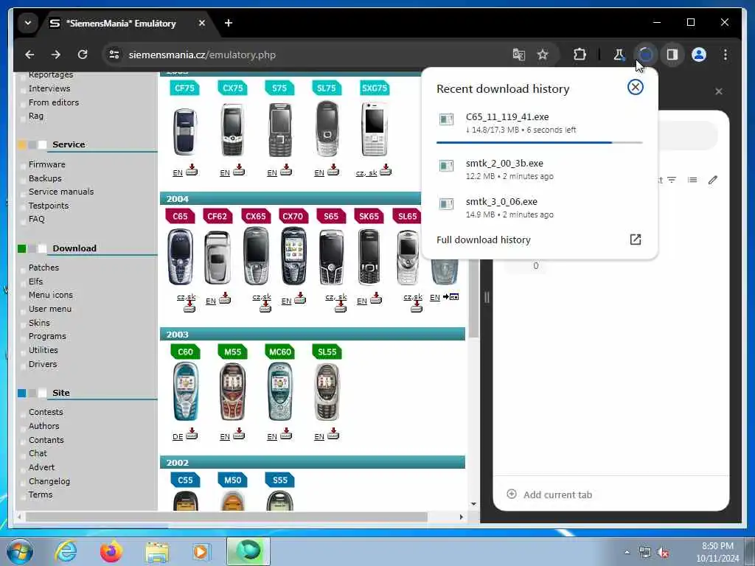The height and width of the screenshot is (566, 755).
Task: Close the SiemensMania Emulátory tab
Action: click(x=202, y=23)
